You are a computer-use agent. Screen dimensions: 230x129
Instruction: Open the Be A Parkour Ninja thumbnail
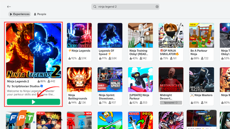tap(202, 35)
